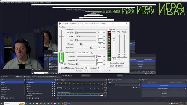Delete filter with trash icon in filters dialog
The width and height of the screenshot is (187, 105).
(66, 76)
